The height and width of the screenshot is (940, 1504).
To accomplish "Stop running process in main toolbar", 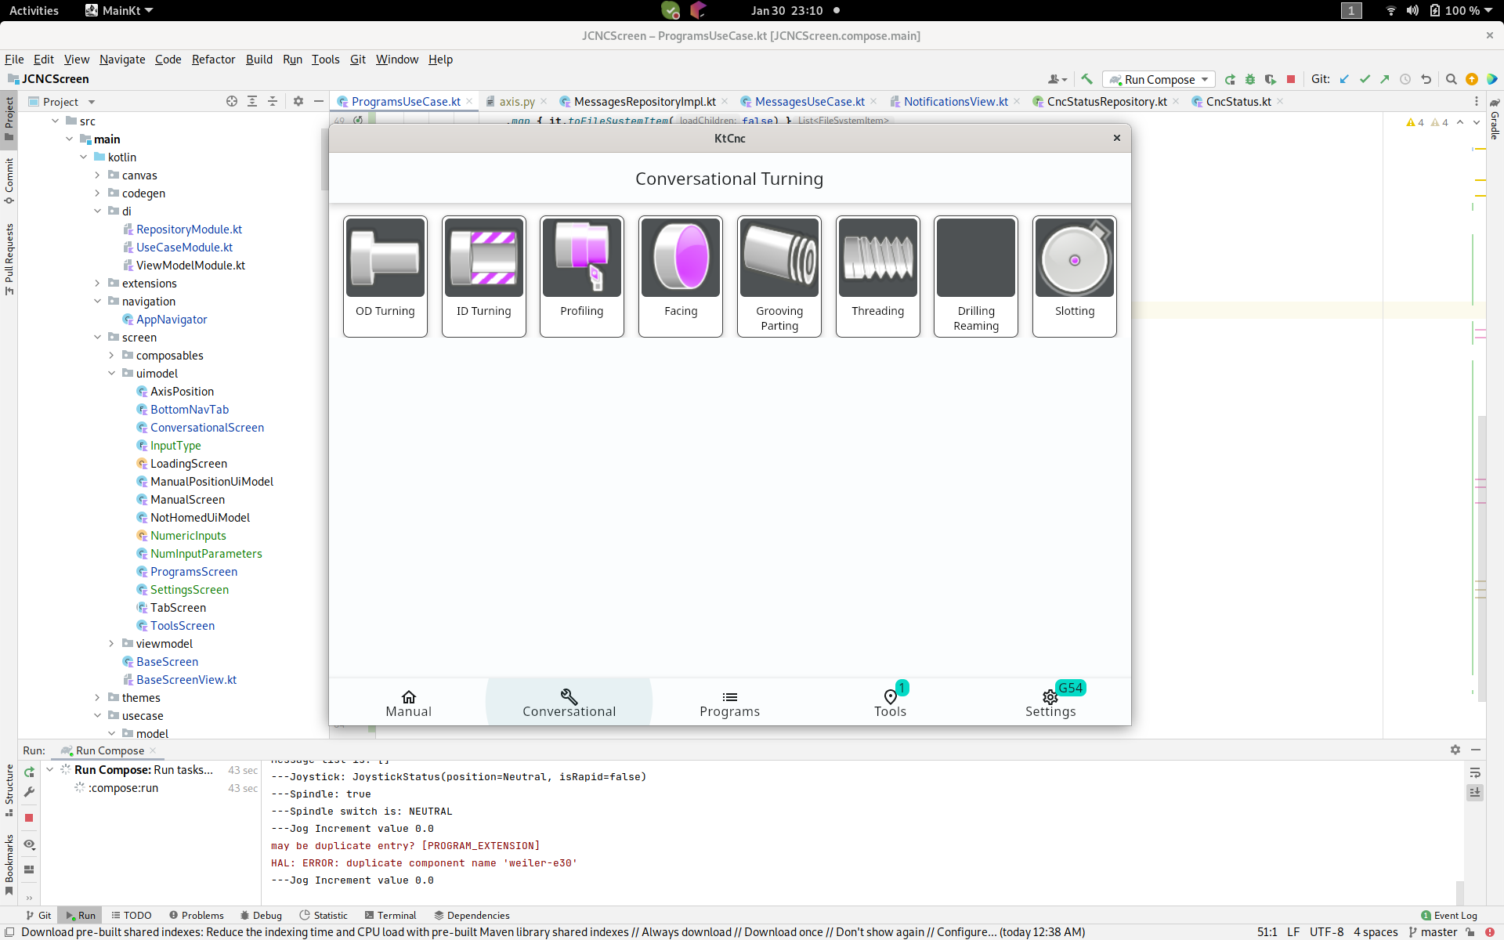I will click(x=1291, y=79).
